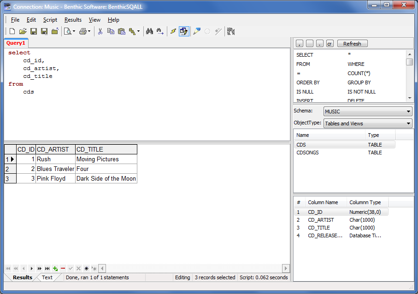
Task: Open a file with the folder icon
Action: click(x=23, y=31)
